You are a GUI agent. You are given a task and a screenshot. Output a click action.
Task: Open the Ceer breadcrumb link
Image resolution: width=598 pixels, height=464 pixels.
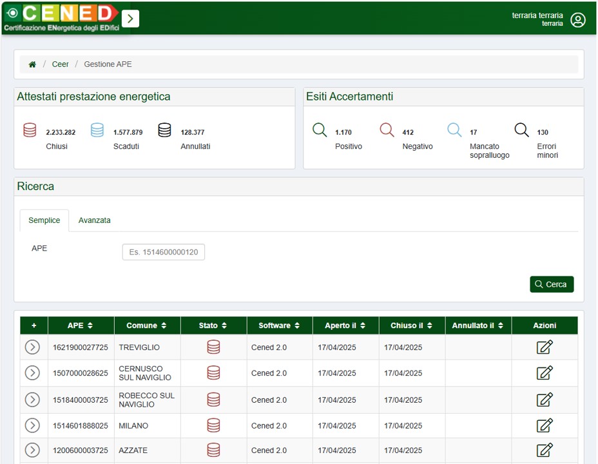click(61, 64)
